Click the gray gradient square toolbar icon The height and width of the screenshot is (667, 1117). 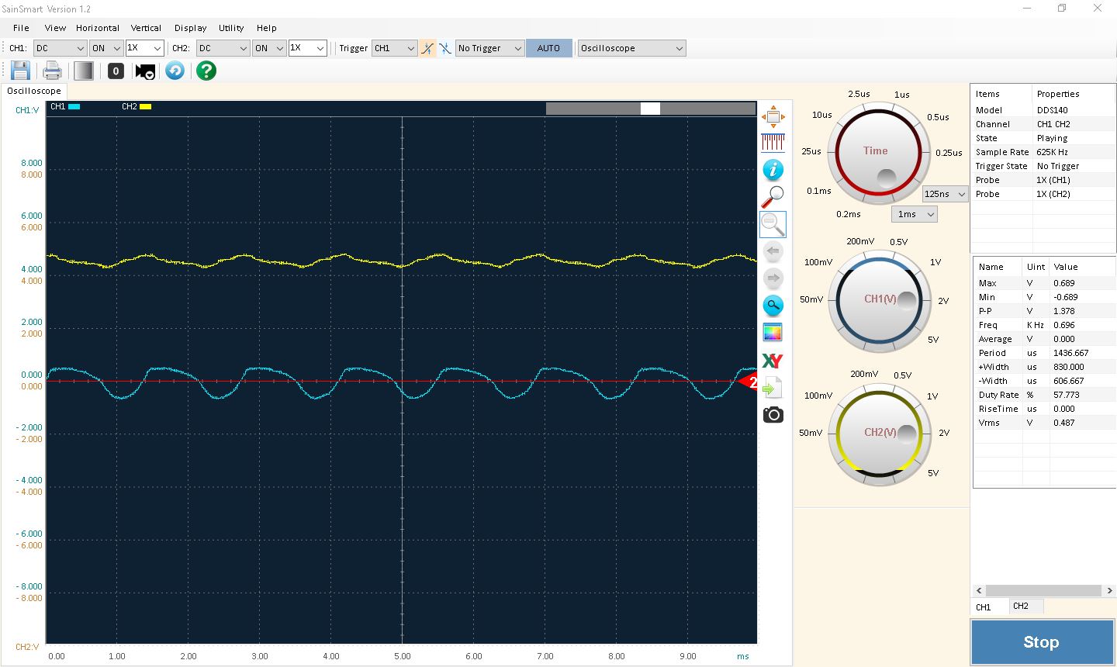pos(83,71)
